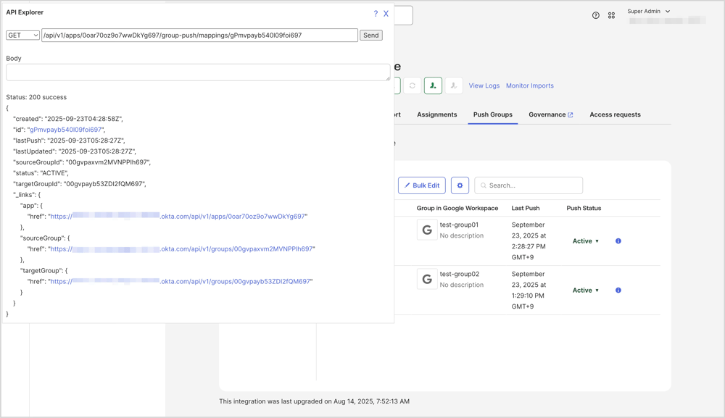Open the mapping id gPmvpayb540l09foi697 link
This screenshot has height=418, width=725.
66,130
